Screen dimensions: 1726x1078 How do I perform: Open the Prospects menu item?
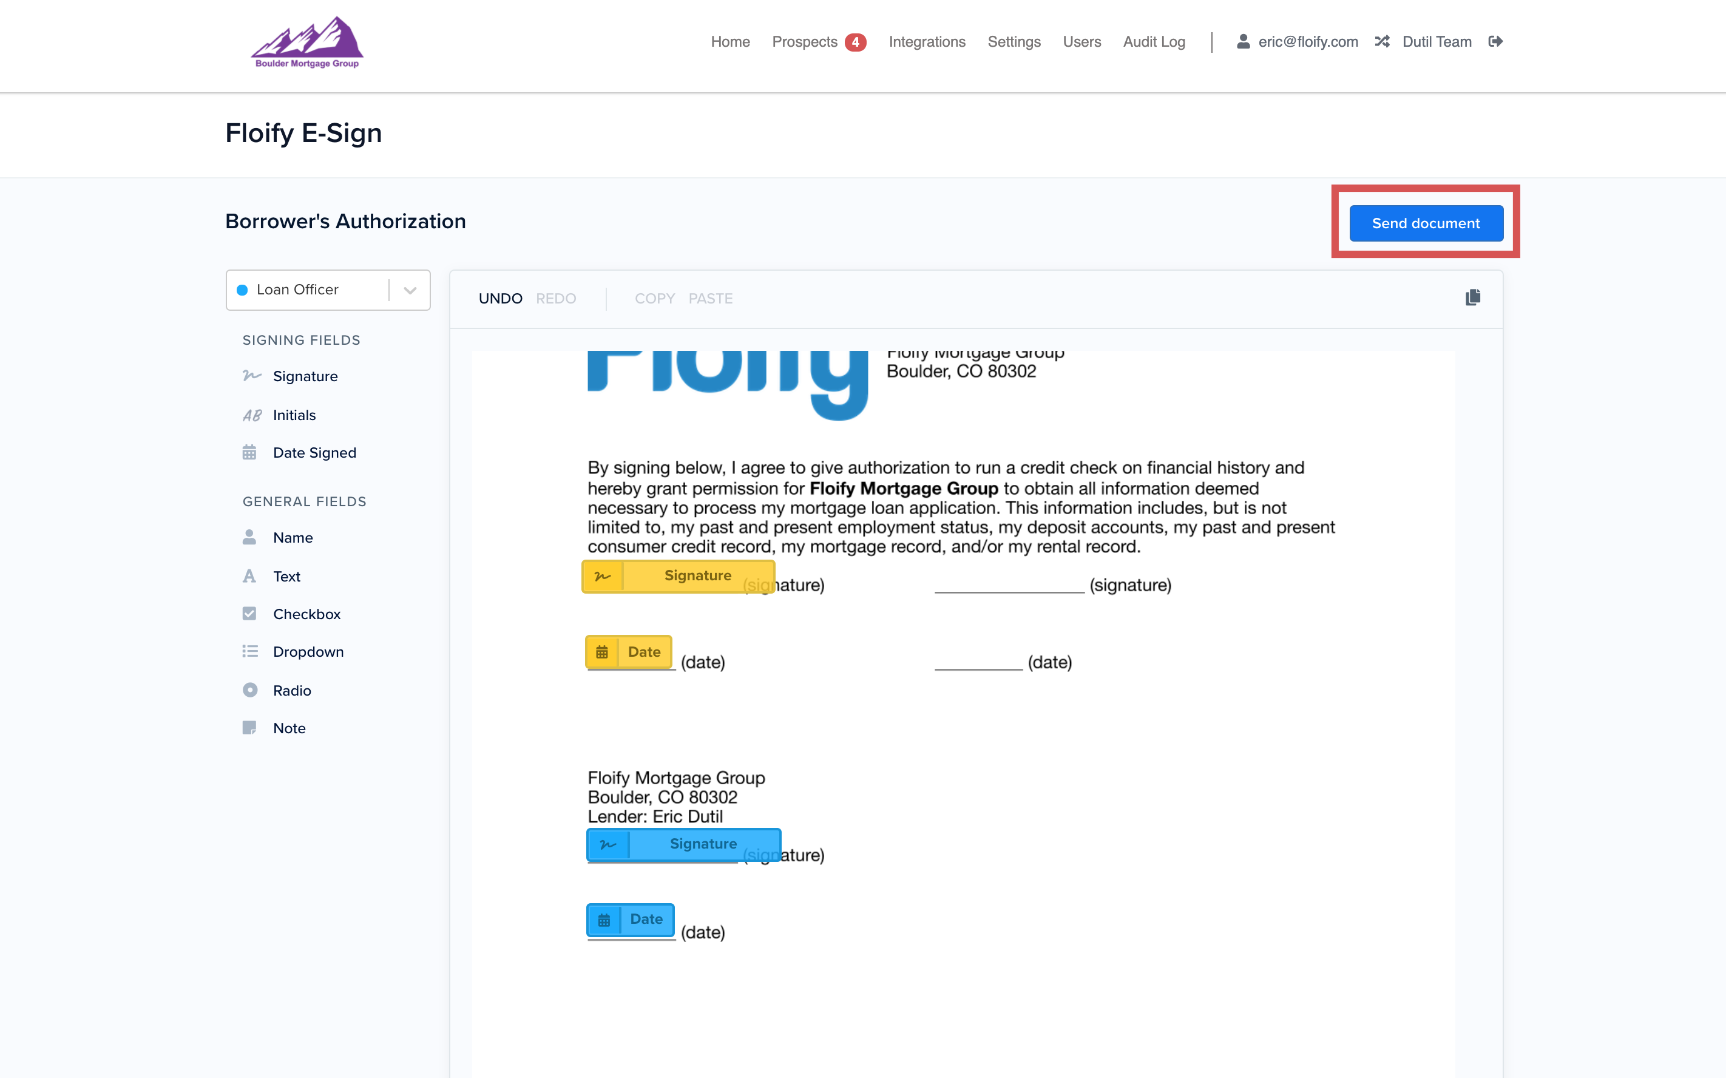tap(805, 41)
